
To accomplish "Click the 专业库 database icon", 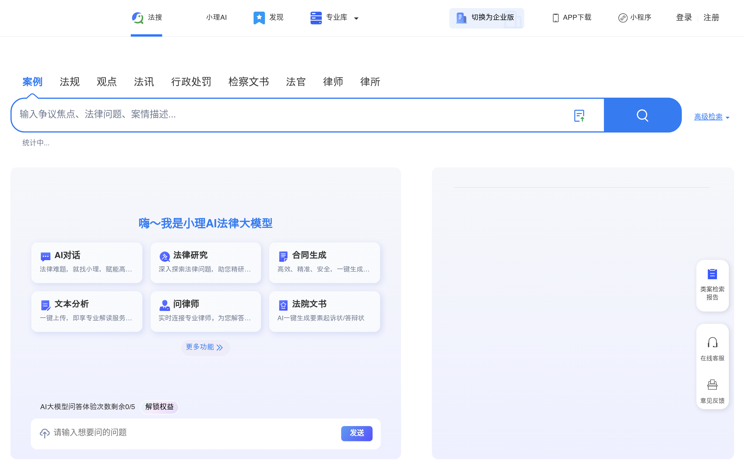I will (x=316, y=18).
